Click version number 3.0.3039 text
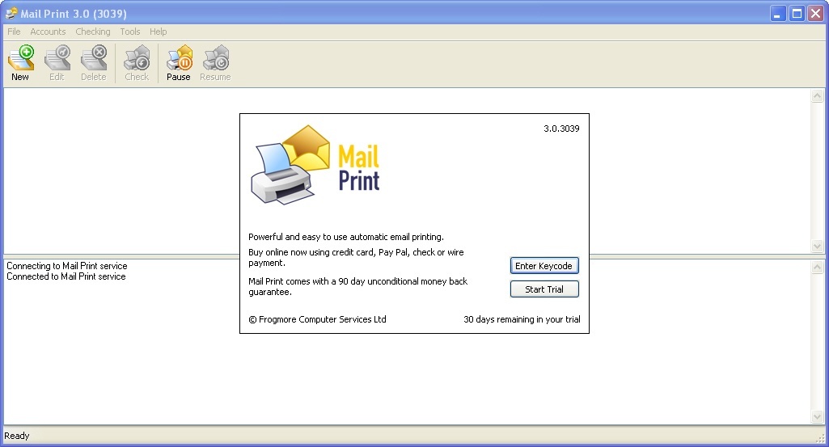The width and height of the screenshot is (829, 447). (561, 129)
